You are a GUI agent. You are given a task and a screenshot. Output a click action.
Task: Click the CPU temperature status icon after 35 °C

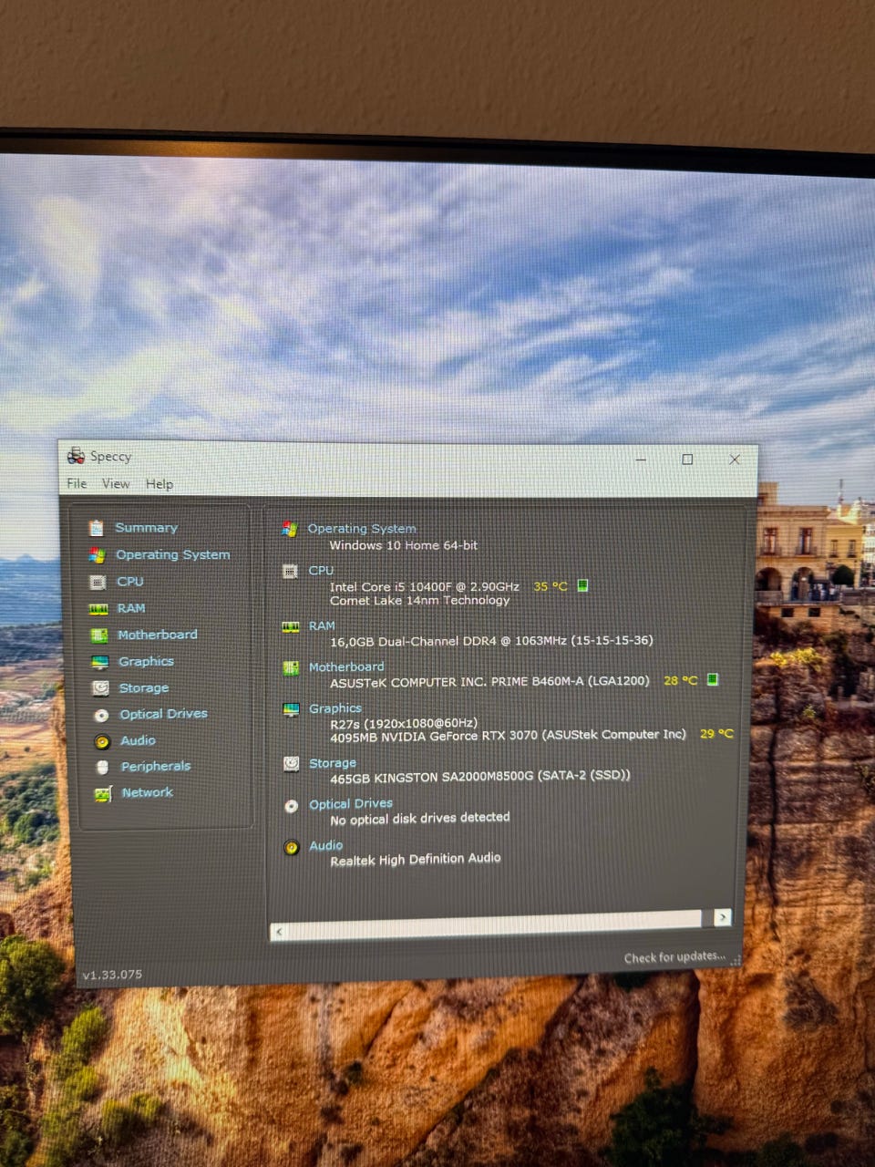coord(583,585)
